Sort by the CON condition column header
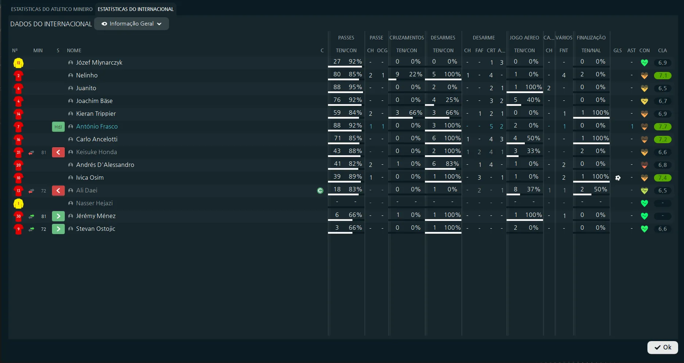The width and height of the screenshot is (684, 363). tap(644, 50)
